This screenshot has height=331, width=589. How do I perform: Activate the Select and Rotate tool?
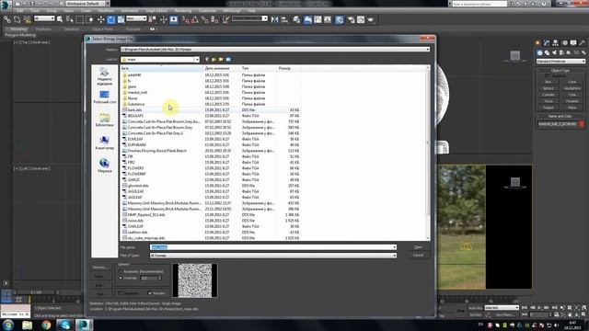[x=110, y=19]
